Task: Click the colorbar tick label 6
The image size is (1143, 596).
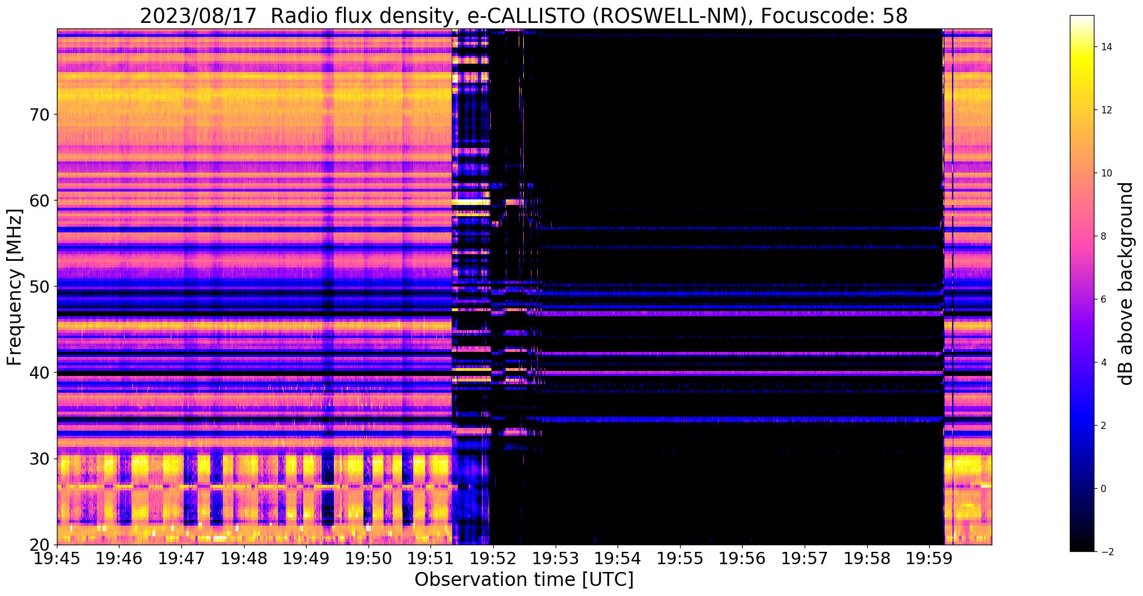Action: (1103, 299)
